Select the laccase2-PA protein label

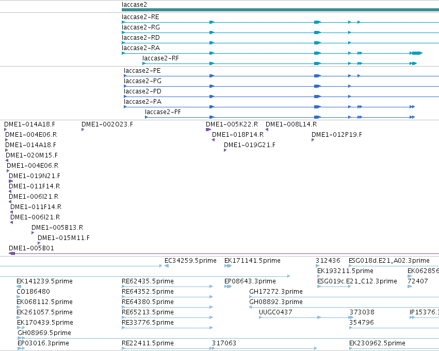142,102
